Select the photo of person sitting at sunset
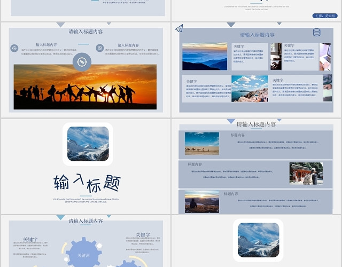The width and height of the screenshot is (342, 267). pos(202,202)
